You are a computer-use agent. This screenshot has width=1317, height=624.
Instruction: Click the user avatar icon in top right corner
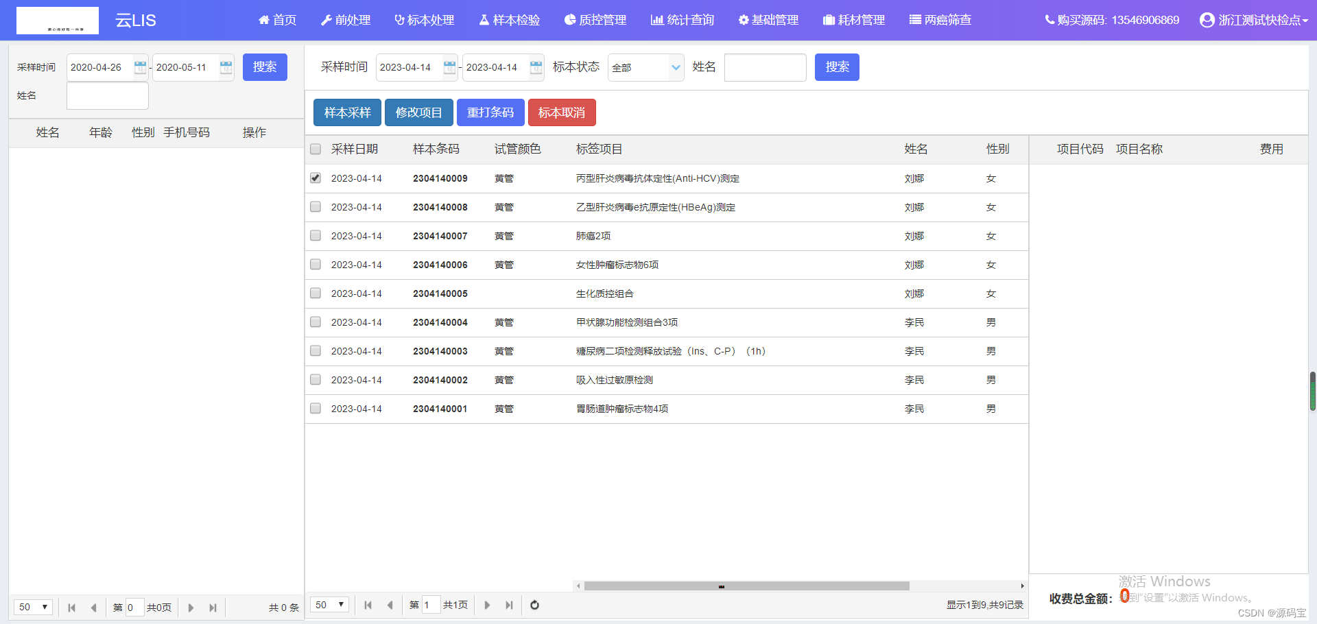click(1206, 20)
